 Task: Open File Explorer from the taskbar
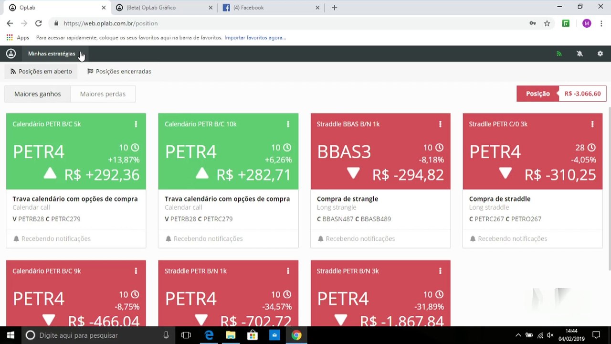231,335
